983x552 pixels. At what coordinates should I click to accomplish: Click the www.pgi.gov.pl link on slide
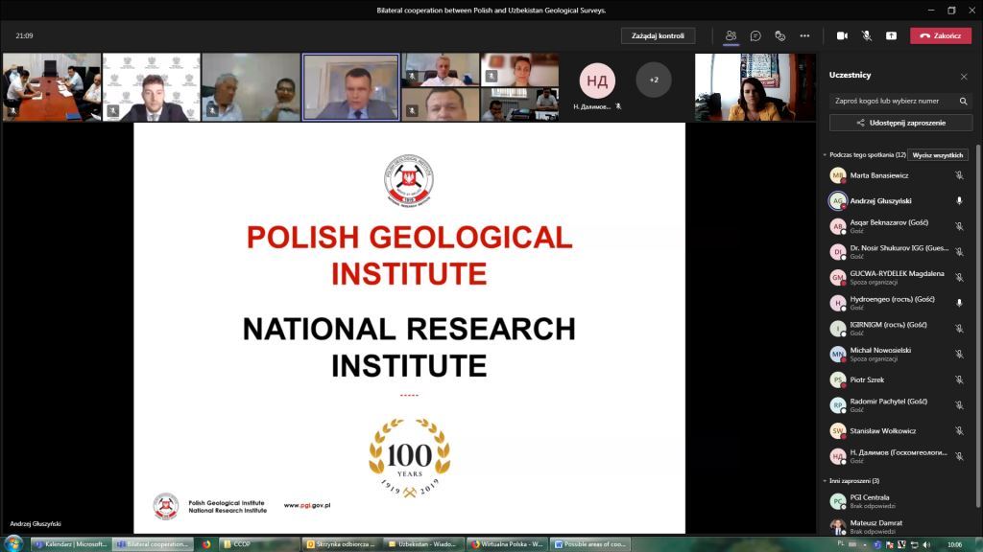pyautogui.click(x=307, y=505)
